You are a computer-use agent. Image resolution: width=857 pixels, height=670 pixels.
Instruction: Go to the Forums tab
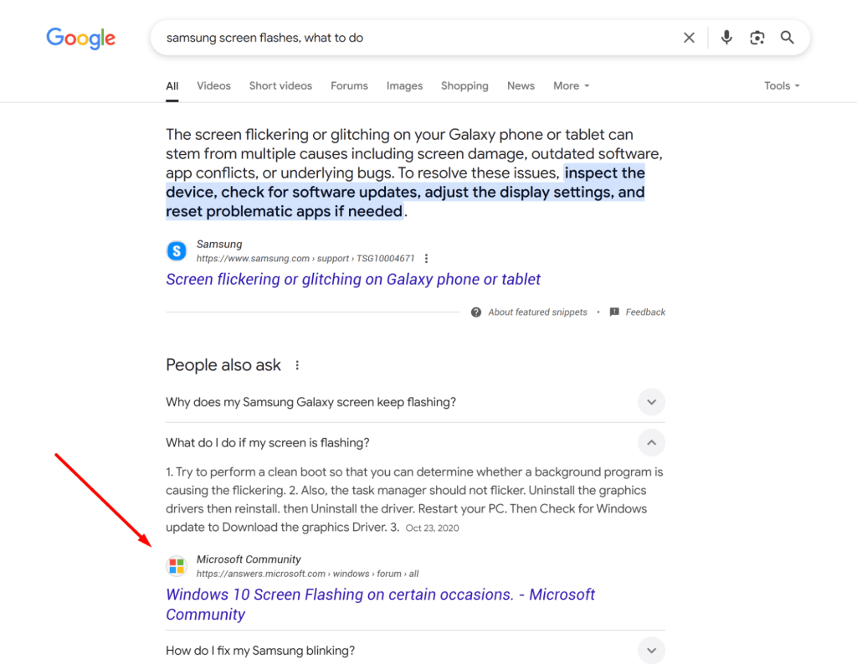pos(349,86)
